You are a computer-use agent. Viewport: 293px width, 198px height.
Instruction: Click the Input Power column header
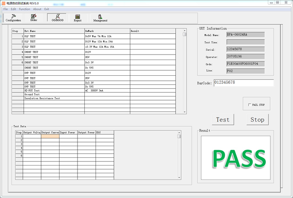(x=68, y=132)
